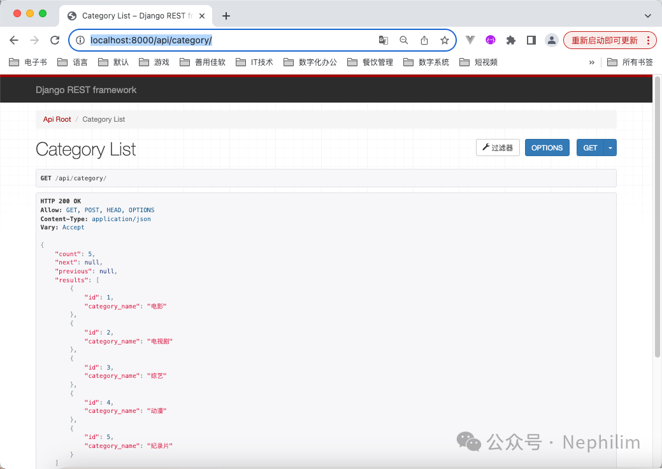Open the 所有书签 folder
The width and height of the screenshot is (662, 469).
point(630,62)
